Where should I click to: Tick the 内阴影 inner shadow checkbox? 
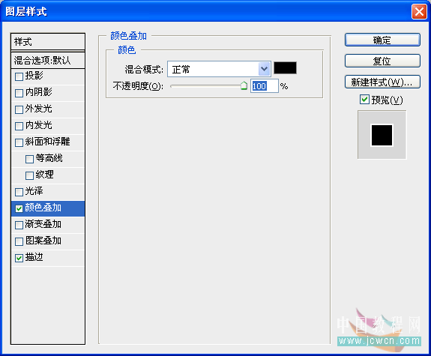pos(19,93)
